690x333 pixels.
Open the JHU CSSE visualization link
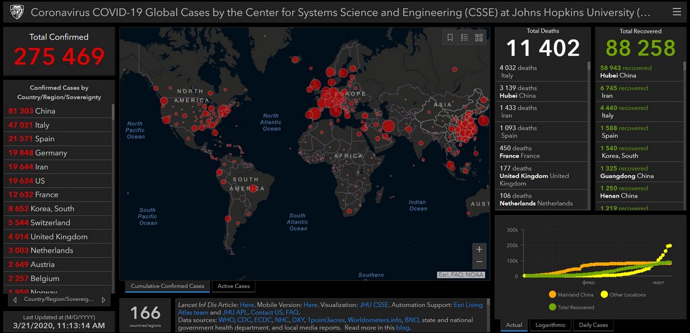tap(374, 305)
